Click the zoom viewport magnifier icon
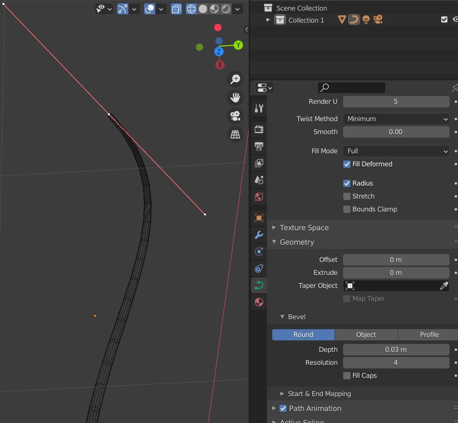 tap(235, 79)
